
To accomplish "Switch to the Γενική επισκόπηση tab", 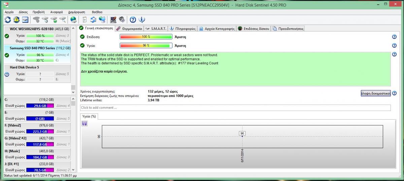I will (96, 28).
